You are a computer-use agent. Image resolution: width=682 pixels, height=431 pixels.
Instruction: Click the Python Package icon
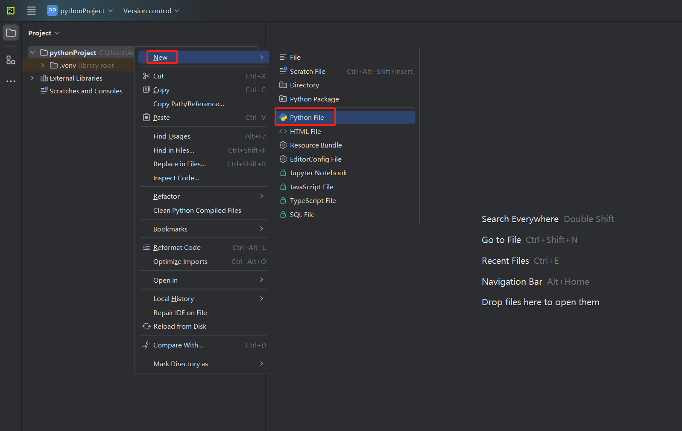click(x=283, y=99)
